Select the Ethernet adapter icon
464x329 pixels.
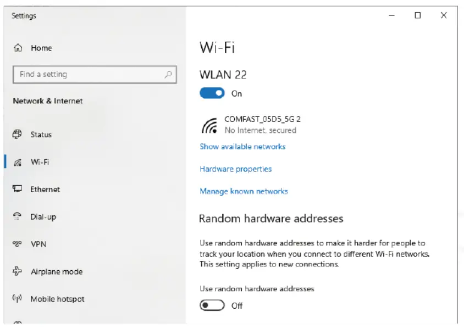(x=18, y=189)
